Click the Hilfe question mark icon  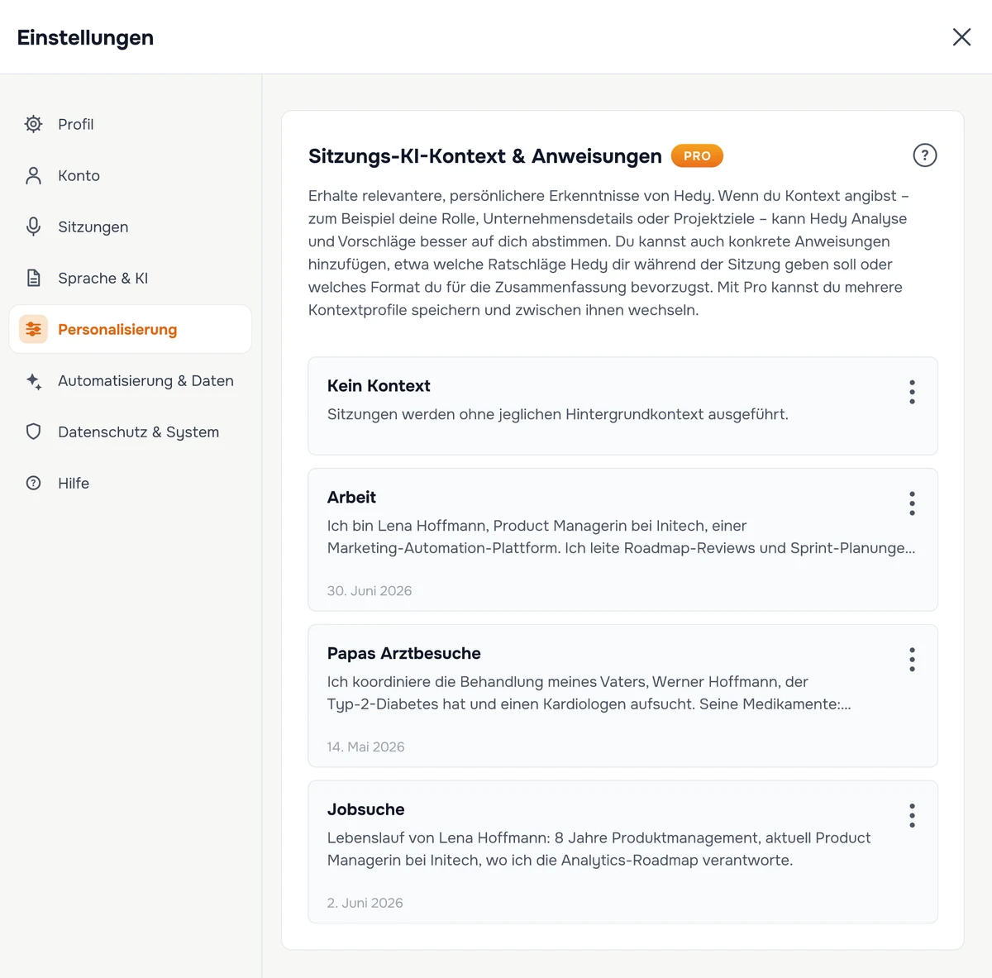33,483
